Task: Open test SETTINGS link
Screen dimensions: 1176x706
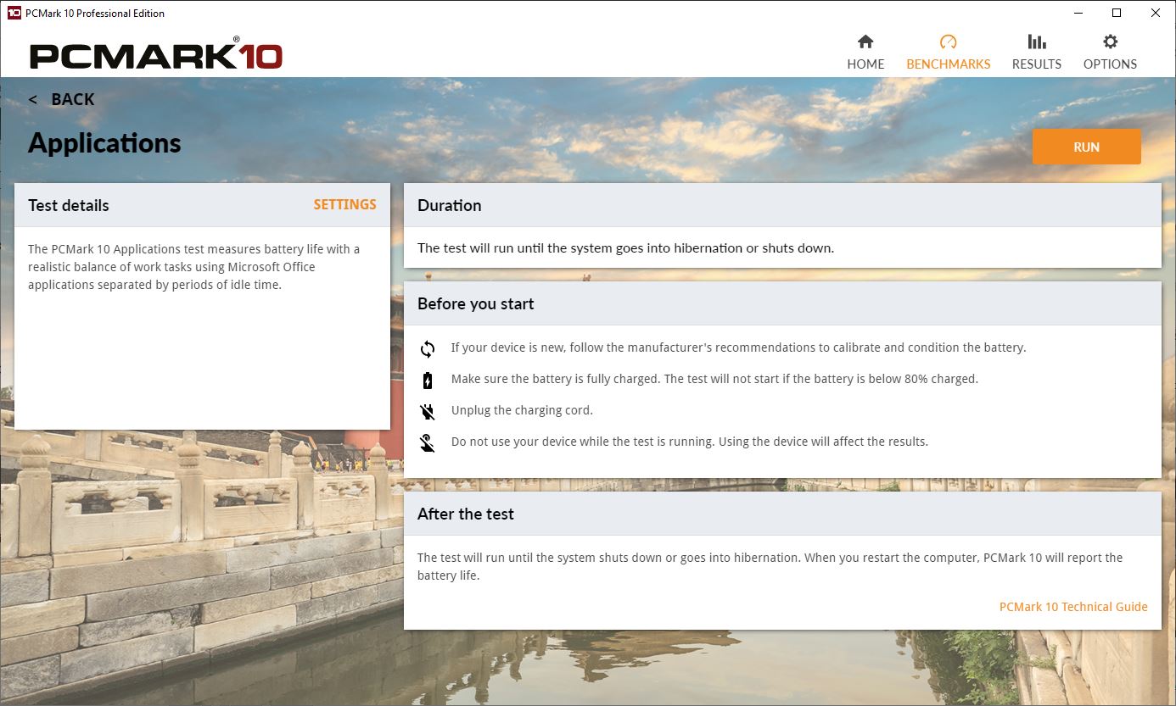Action: click(x=344, y=204)
